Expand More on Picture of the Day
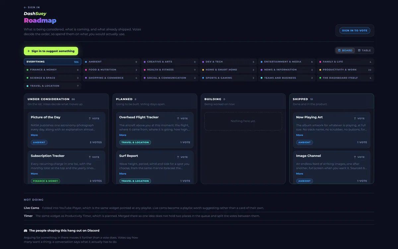 (34, 135)
